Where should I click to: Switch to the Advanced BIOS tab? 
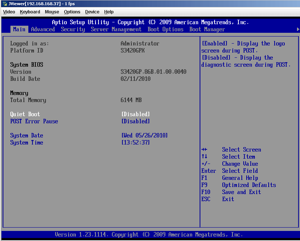(43, 29)
